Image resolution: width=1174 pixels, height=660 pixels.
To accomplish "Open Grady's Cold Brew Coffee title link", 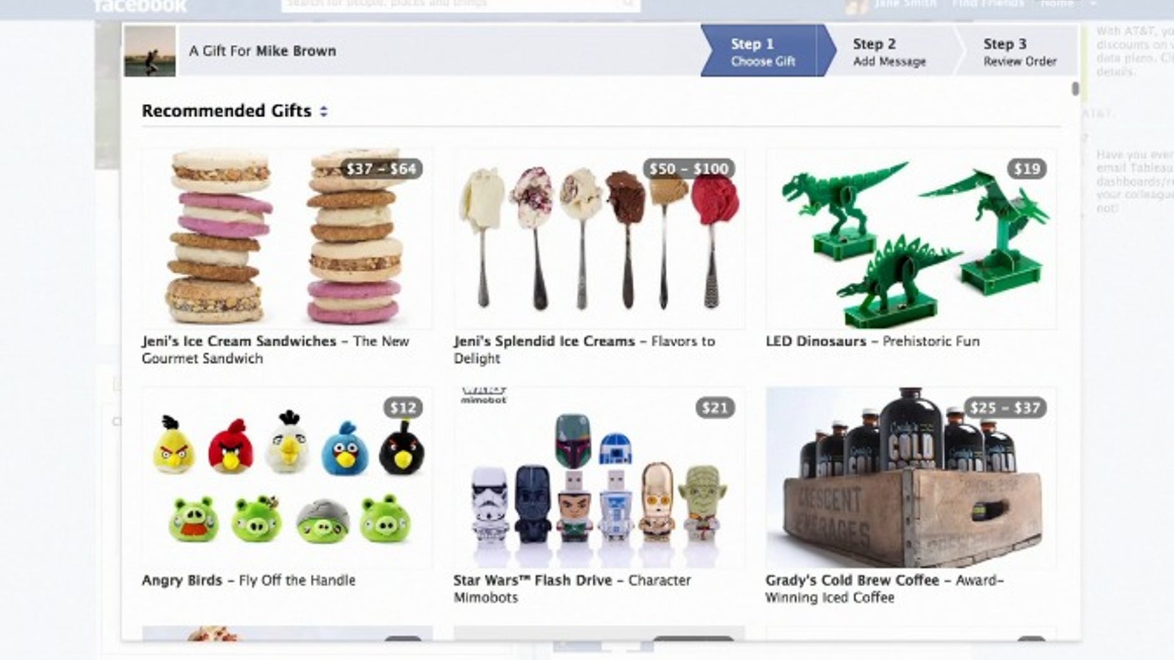I will (x=852, y=580).
